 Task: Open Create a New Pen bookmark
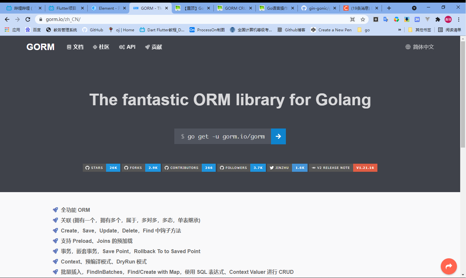click(x=331, y=30)
